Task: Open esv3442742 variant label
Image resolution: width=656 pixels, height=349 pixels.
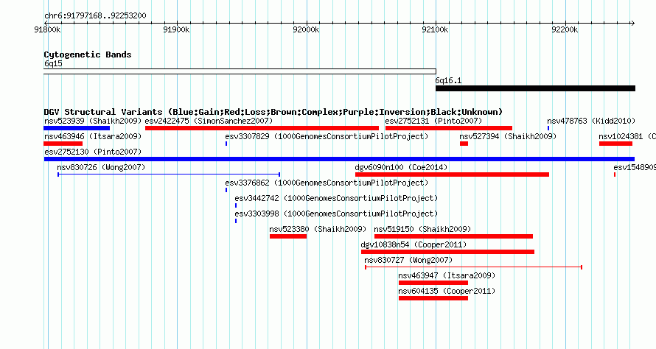Action: pos(336,198)
